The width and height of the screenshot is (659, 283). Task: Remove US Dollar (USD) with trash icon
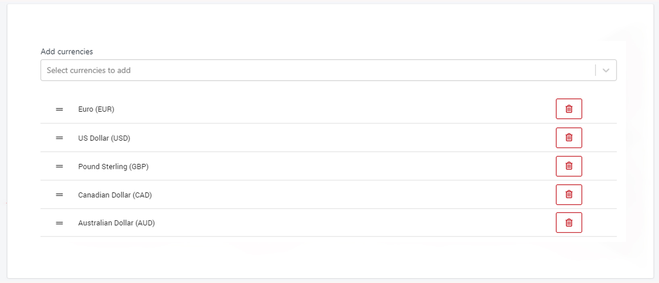point(569,138)
